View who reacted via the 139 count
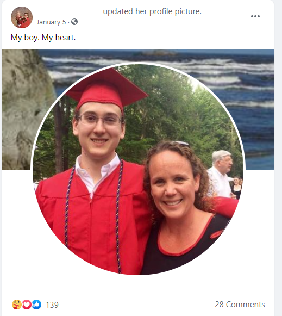The height and width of the screenshot is (316, 282). [52, 305]
